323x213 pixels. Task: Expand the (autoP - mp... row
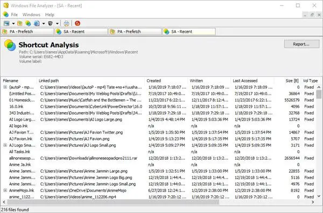[5, 87]
